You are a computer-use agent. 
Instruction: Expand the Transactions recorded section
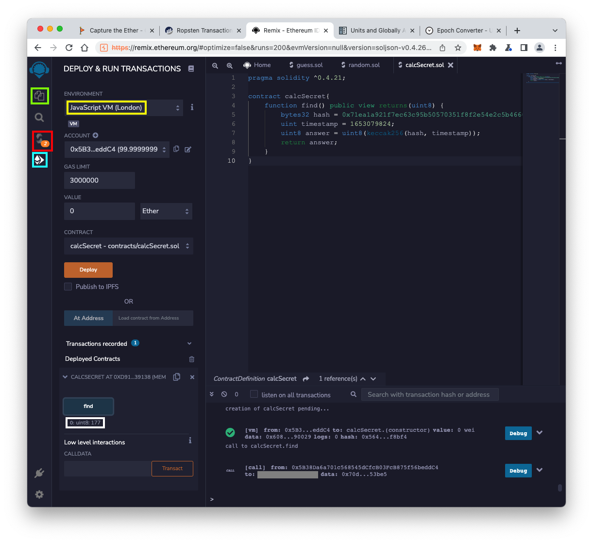click(x=189, y=344)
